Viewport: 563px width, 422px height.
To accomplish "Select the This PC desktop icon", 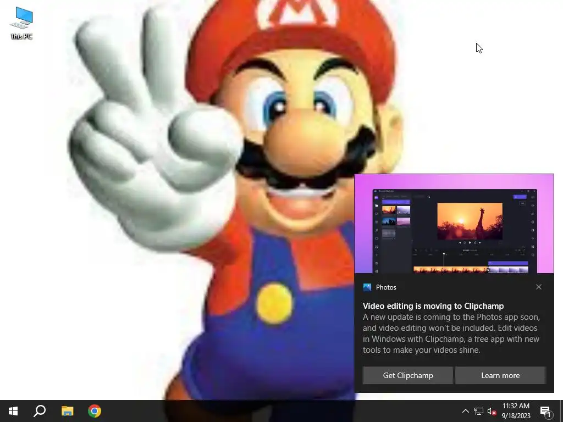I will point(21,23).
